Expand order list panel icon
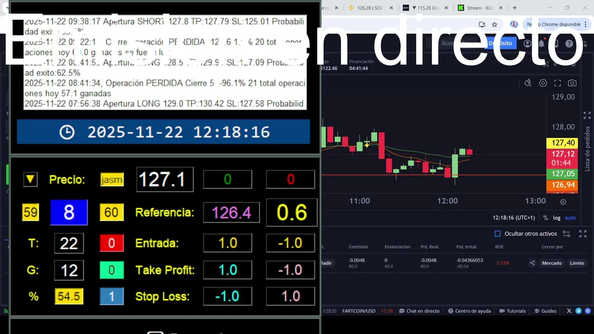The width and height of the screenshot is (594, 334). pos(587,116)
